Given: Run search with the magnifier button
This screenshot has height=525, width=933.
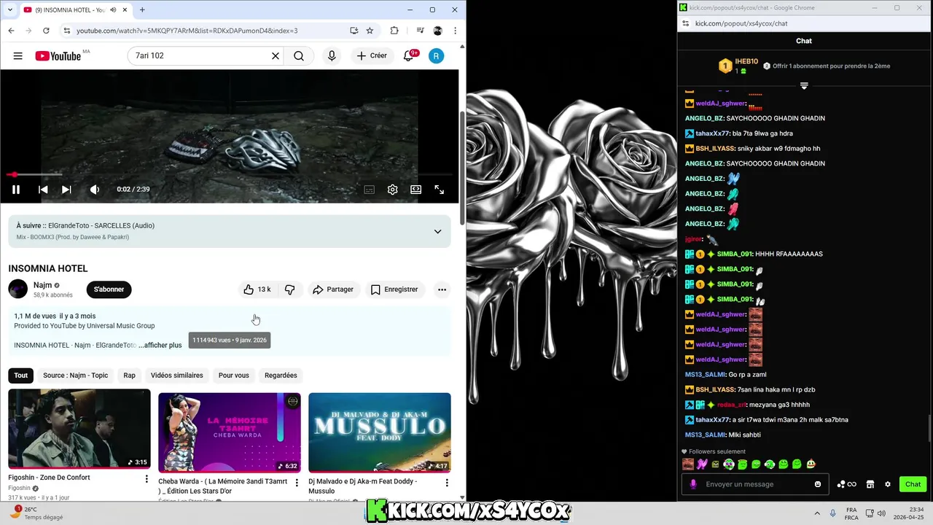Looking at the screenshot, I should [x=299, y=56].
